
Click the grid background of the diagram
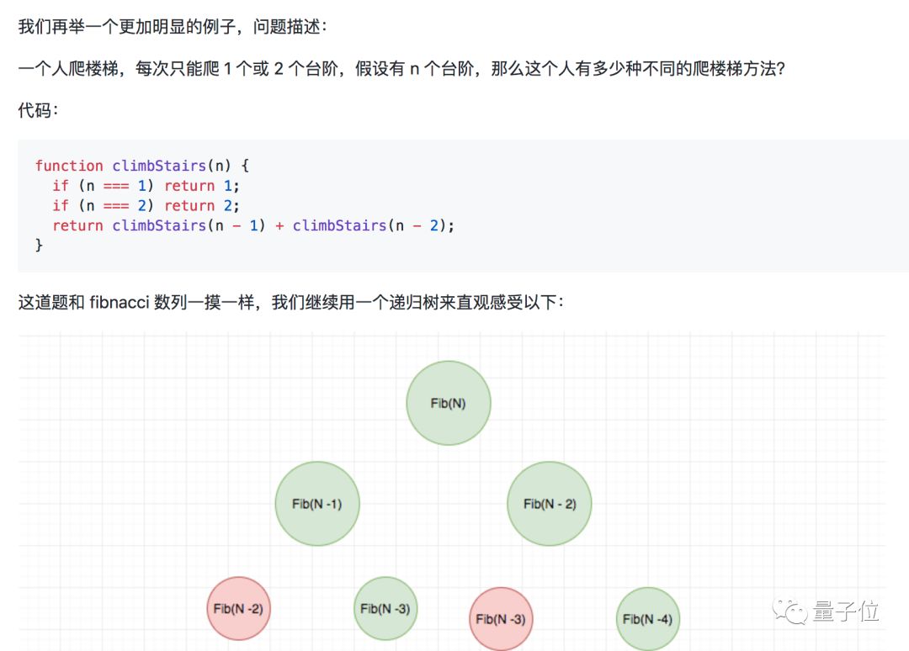(126, 404)
